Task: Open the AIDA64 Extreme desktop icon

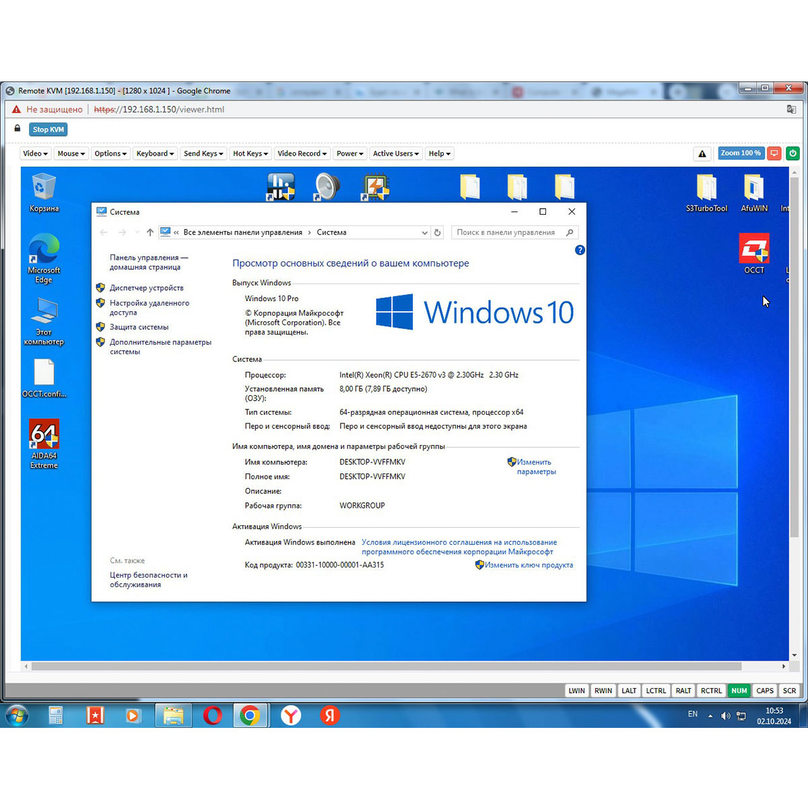Action: tap(44, 436)
